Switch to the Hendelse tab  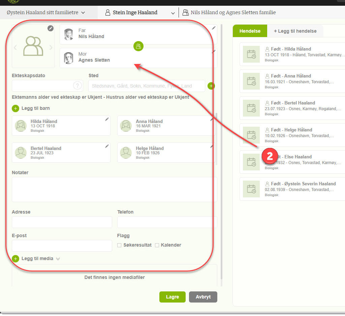[250, 31]
